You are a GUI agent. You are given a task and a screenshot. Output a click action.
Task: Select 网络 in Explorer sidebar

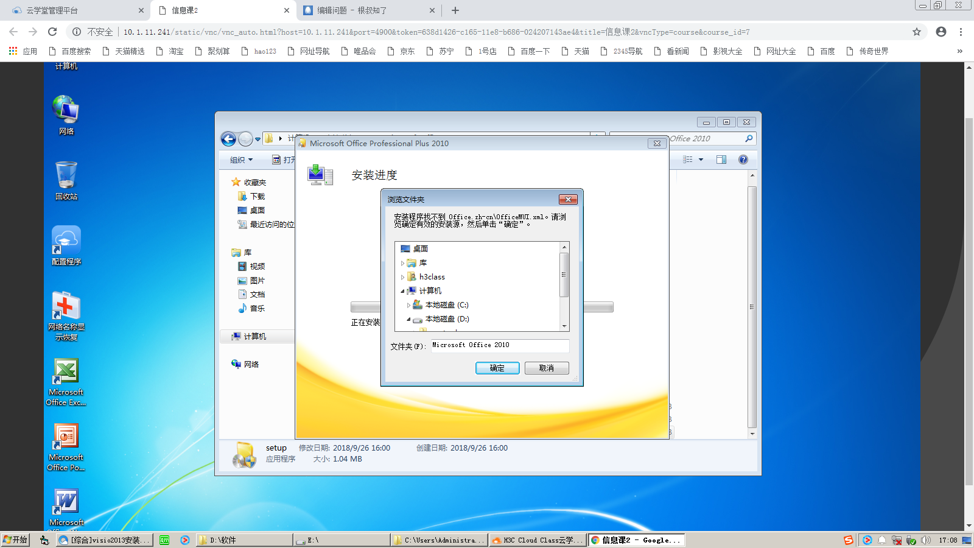click(245, 364)
